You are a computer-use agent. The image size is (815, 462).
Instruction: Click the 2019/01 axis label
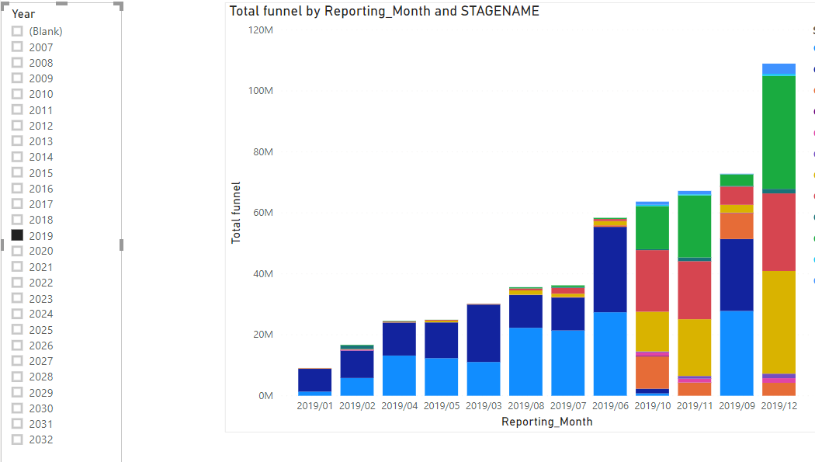pyautogui.click(x=314, y=406)
